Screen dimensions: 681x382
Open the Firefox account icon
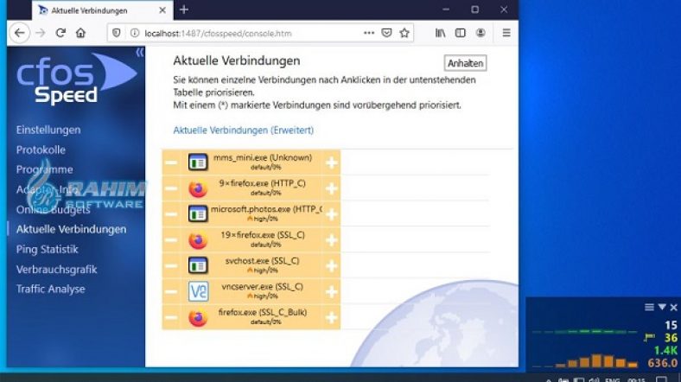[481, 33]
